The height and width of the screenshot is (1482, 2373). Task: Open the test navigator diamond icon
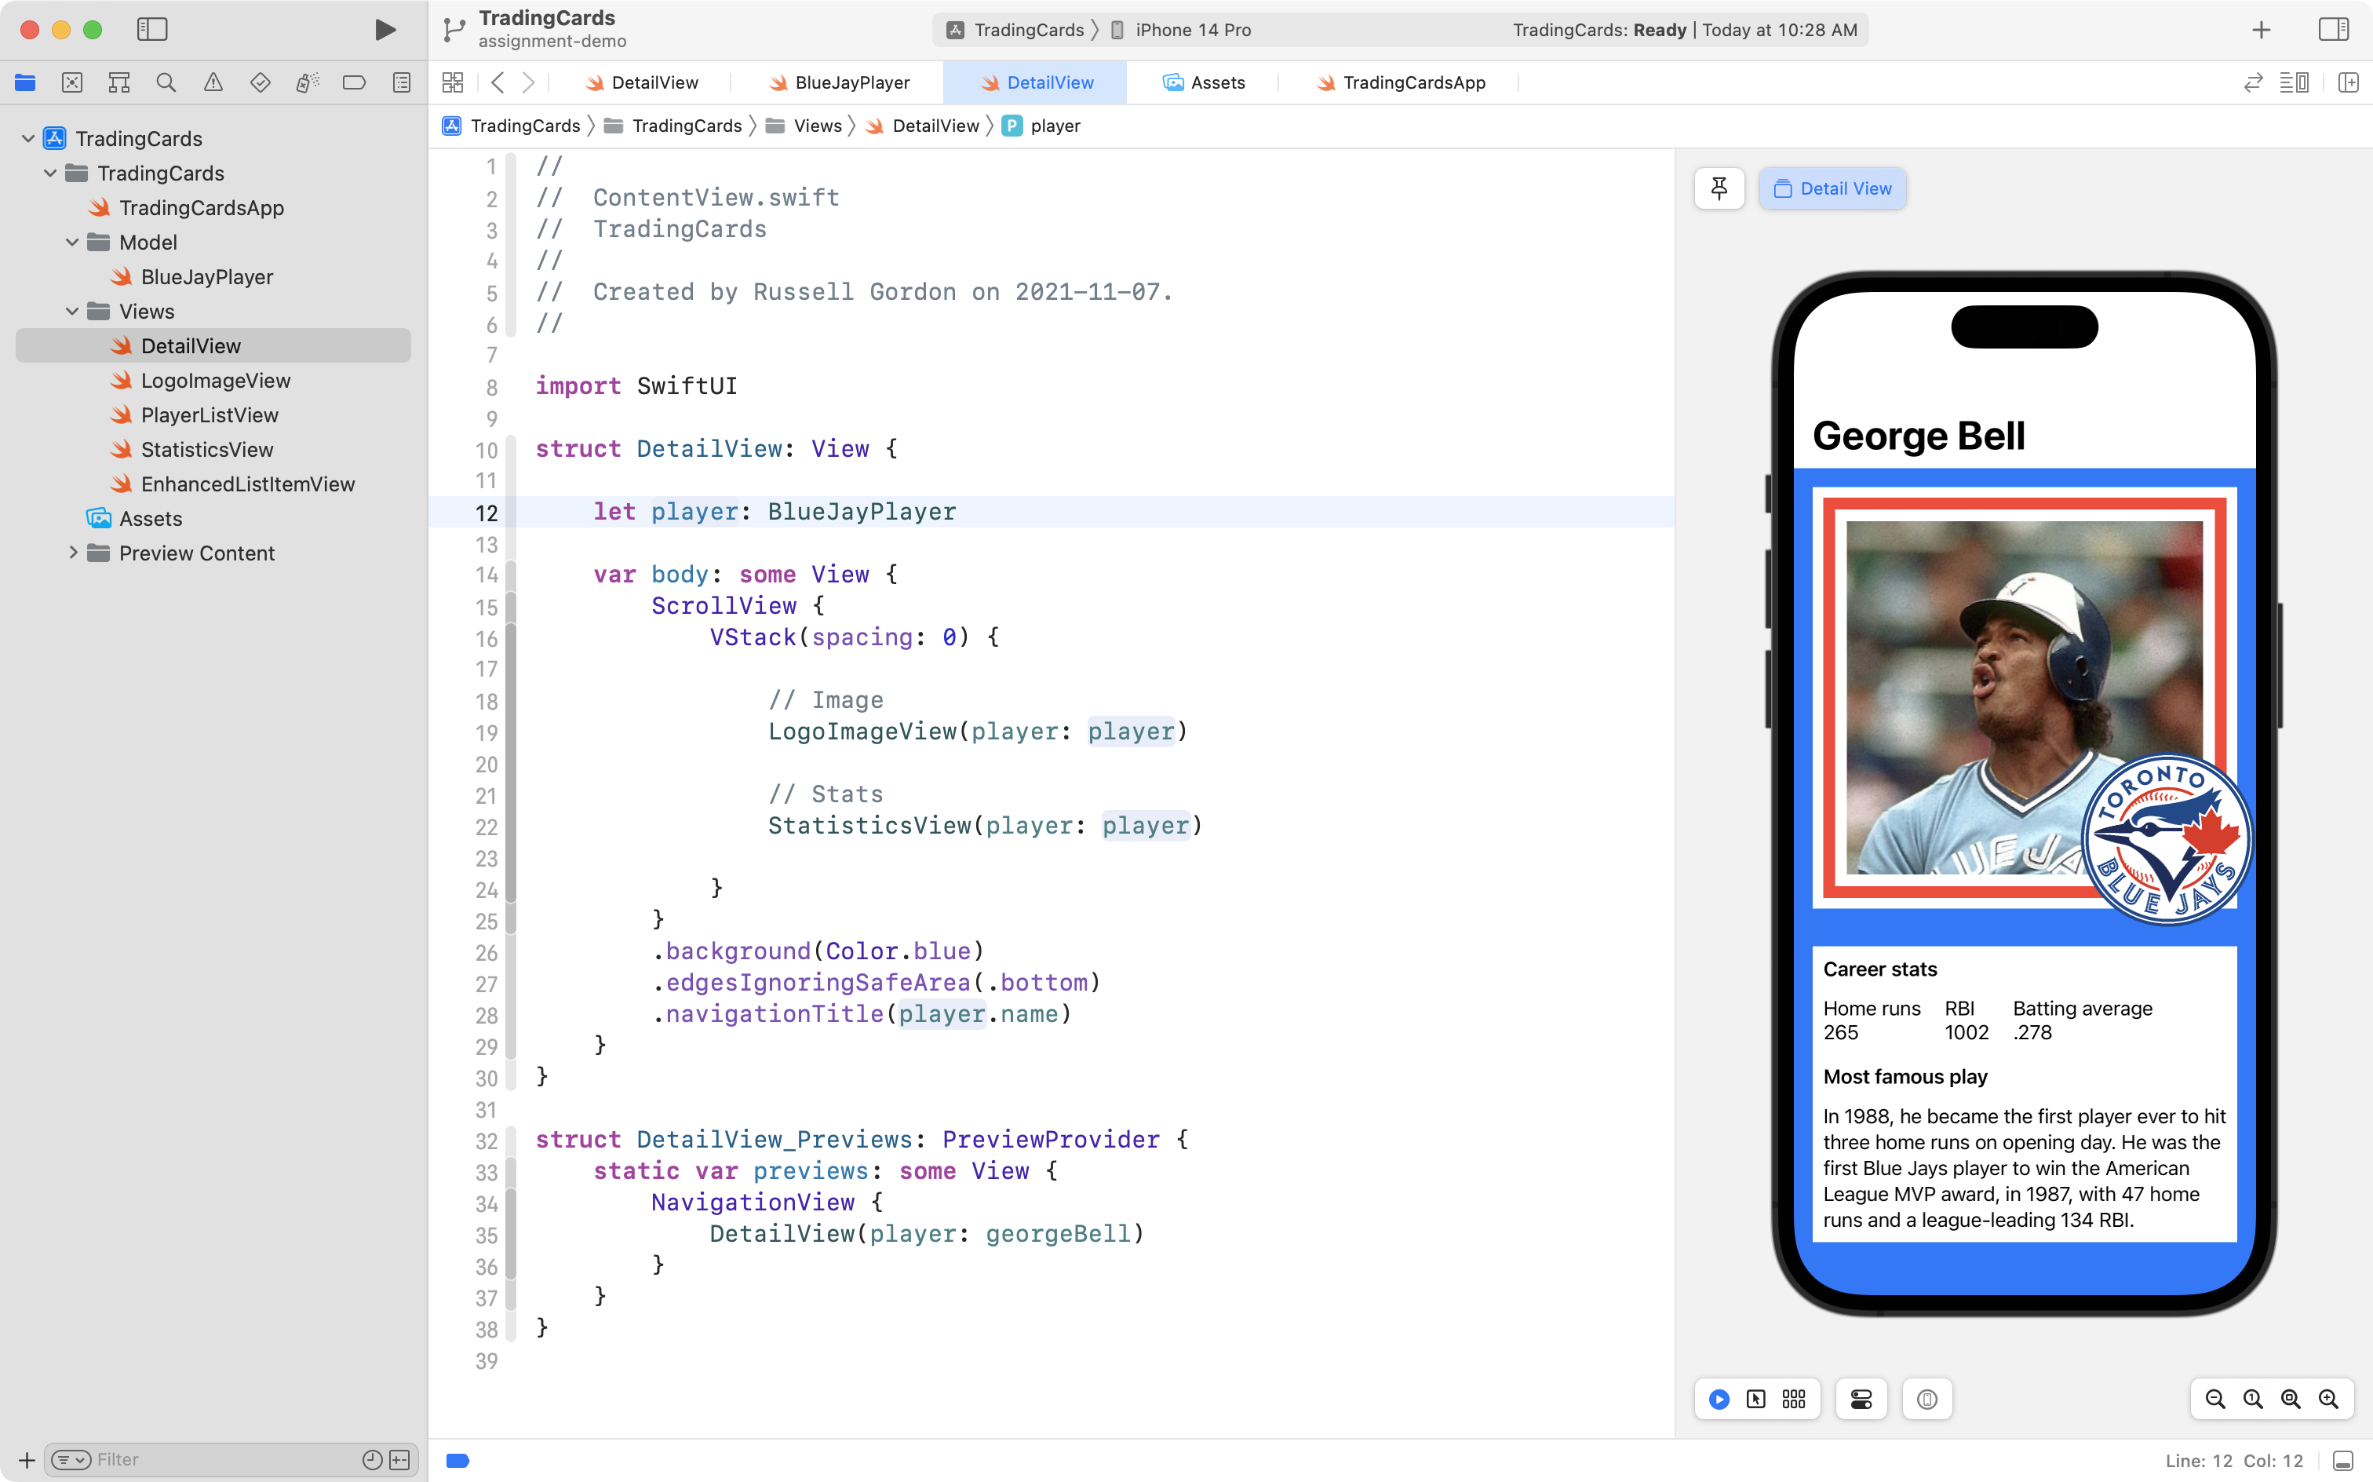click(x=260, y=82)
